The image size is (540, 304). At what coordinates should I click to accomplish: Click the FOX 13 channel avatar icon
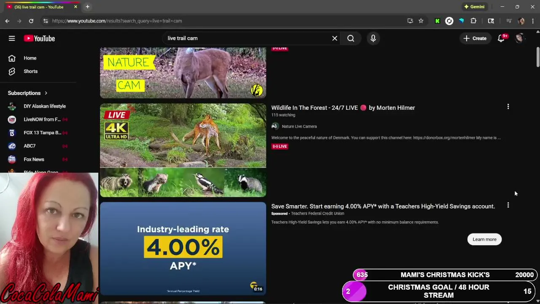[12, 133]
